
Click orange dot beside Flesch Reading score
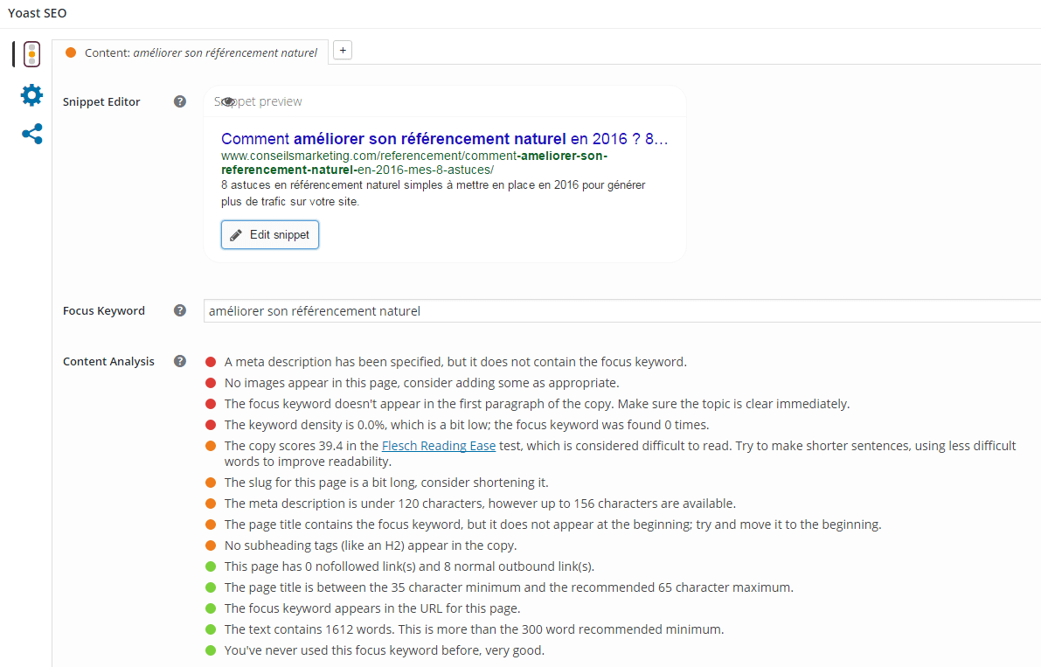pos(211,446)
